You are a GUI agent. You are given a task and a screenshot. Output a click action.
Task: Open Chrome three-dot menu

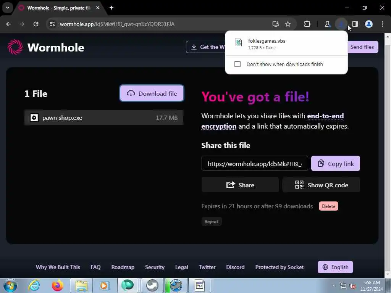coord(383,24)
